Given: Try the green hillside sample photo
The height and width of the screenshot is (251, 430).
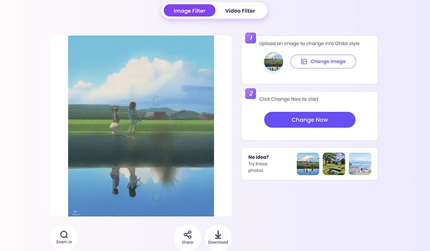Looking at the screenshot, I should 334,164.
